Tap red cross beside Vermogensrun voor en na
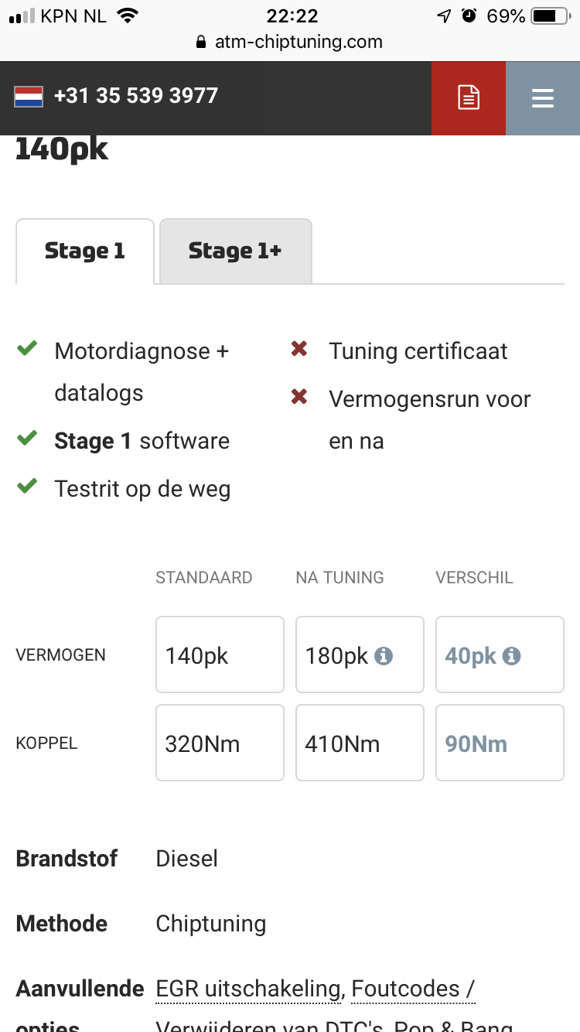The image size is (580, 1032). pyautogui.click(x=299, y=398)
